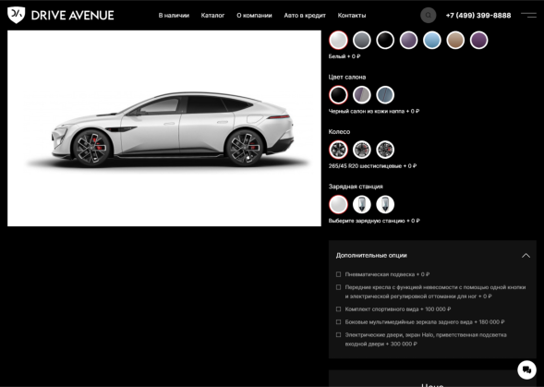Click Зарядная станция label
The width and height of the screenshot is (544, 387).
(x=356, y=187)
